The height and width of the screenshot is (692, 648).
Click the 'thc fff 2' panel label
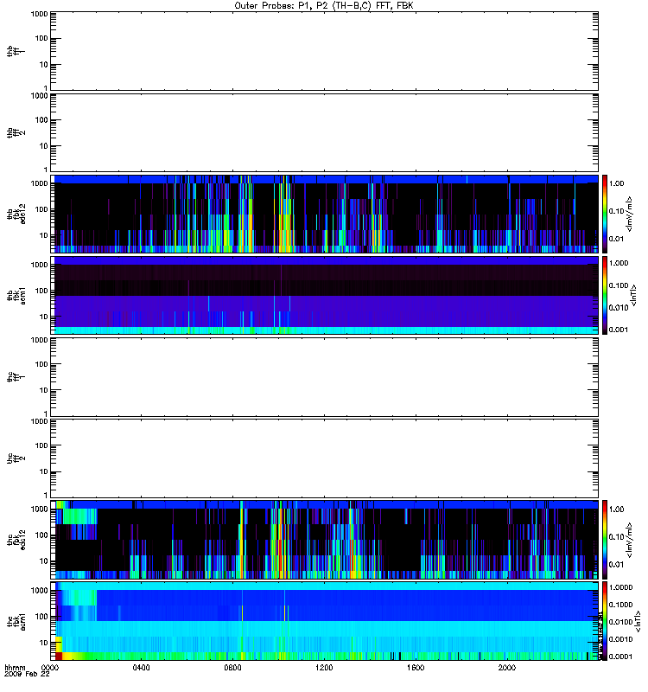[16, 458]
